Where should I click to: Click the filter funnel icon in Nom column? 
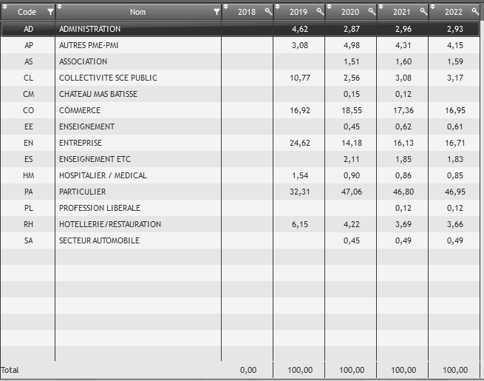(217, 12)
